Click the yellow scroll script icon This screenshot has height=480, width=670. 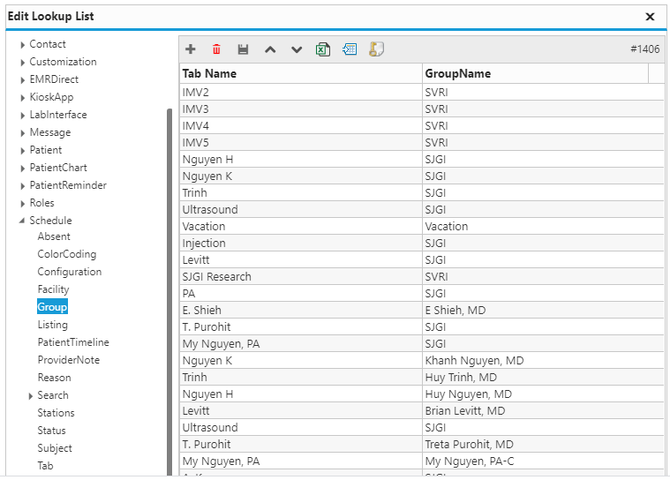click(376, 49)
